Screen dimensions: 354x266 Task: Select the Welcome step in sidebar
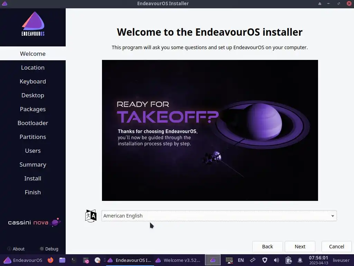pos(33,54)
